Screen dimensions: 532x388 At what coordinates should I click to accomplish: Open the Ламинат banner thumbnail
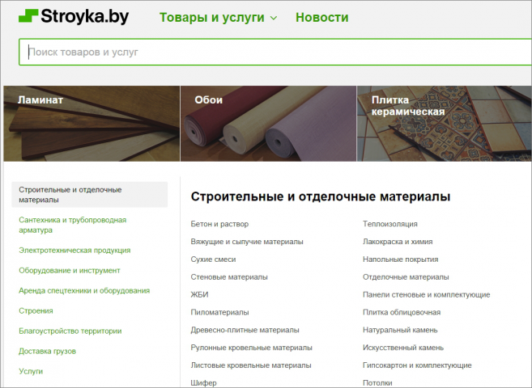tap(92, 124)
